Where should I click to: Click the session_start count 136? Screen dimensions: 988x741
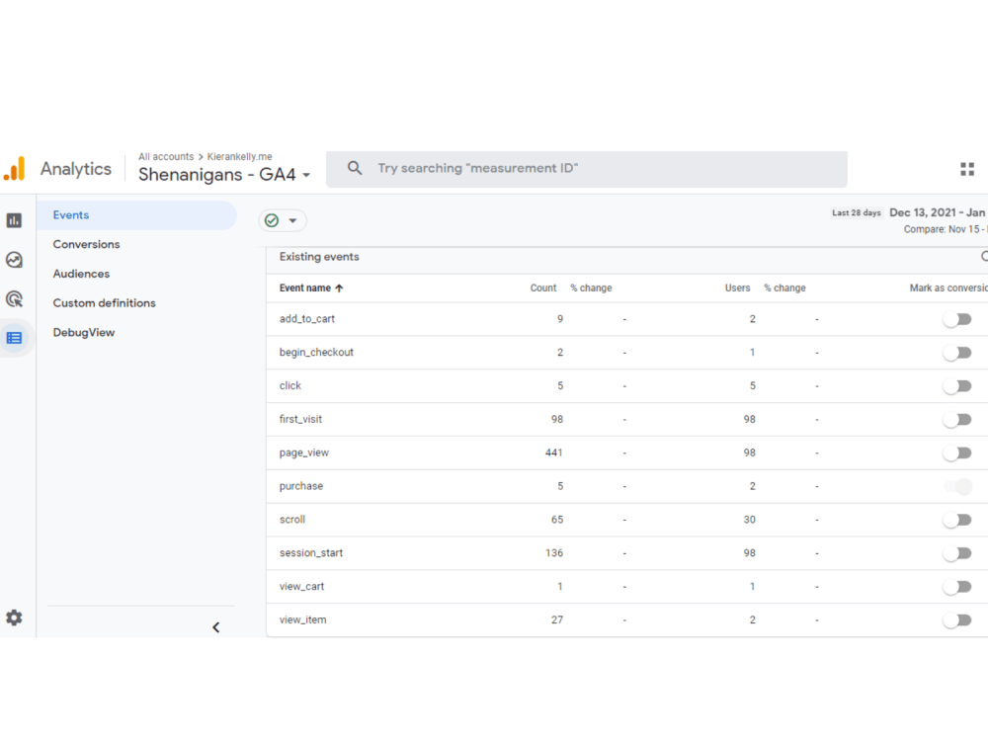point(554,552)
